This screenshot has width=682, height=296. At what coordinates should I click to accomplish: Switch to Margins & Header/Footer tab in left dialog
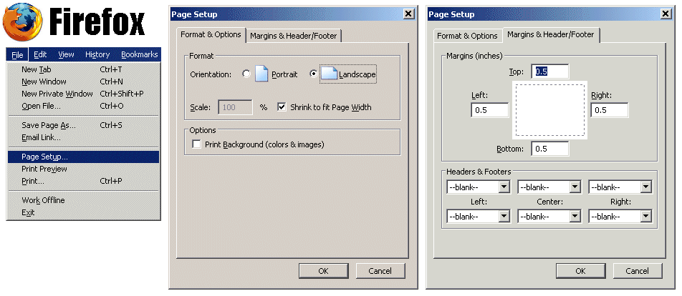[294, 36]
